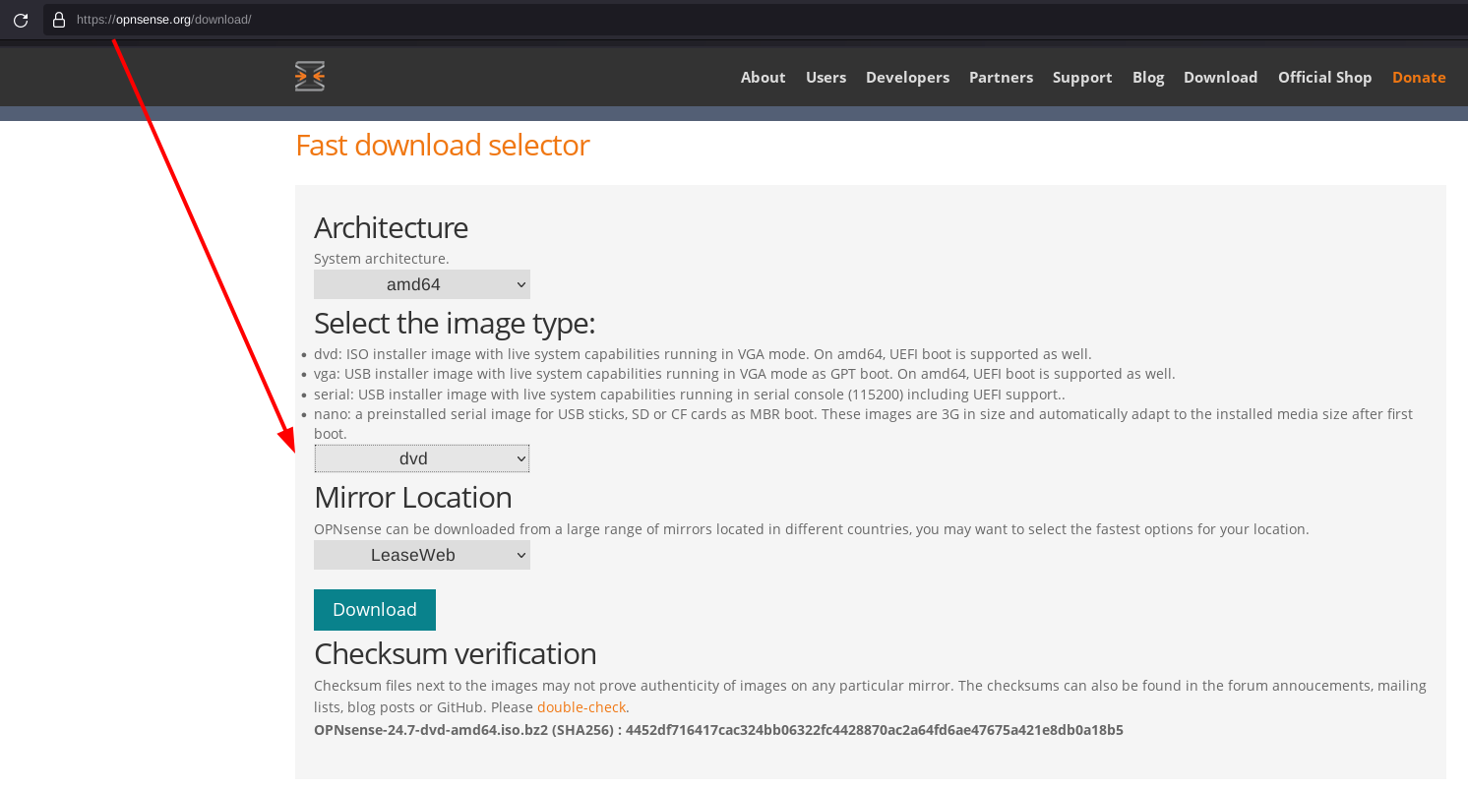
Task: Click the mirrors description text under Mirror Location
Action: pyautogui.click(x=812, y=529)
